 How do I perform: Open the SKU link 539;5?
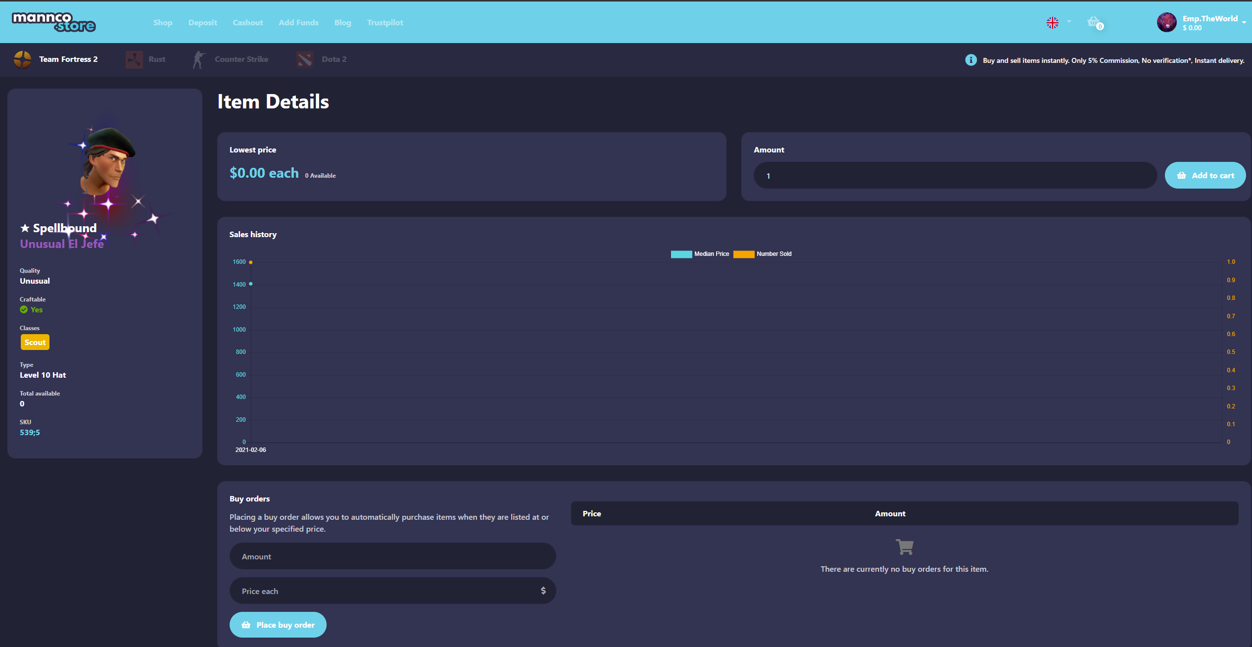pos(30,432)
